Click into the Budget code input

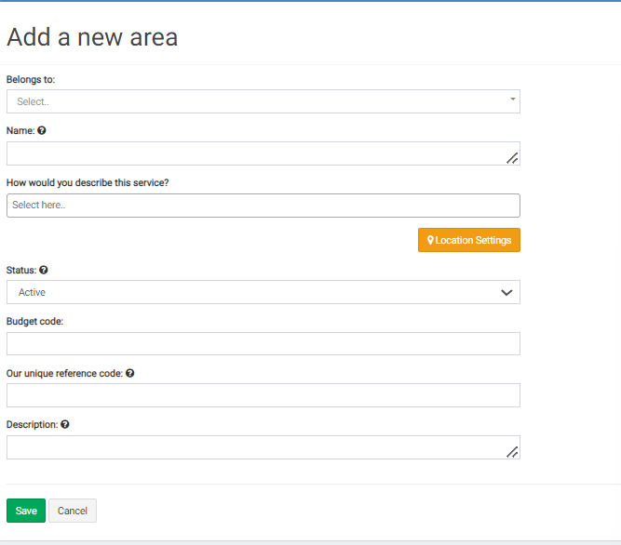(x=263, y=344)
